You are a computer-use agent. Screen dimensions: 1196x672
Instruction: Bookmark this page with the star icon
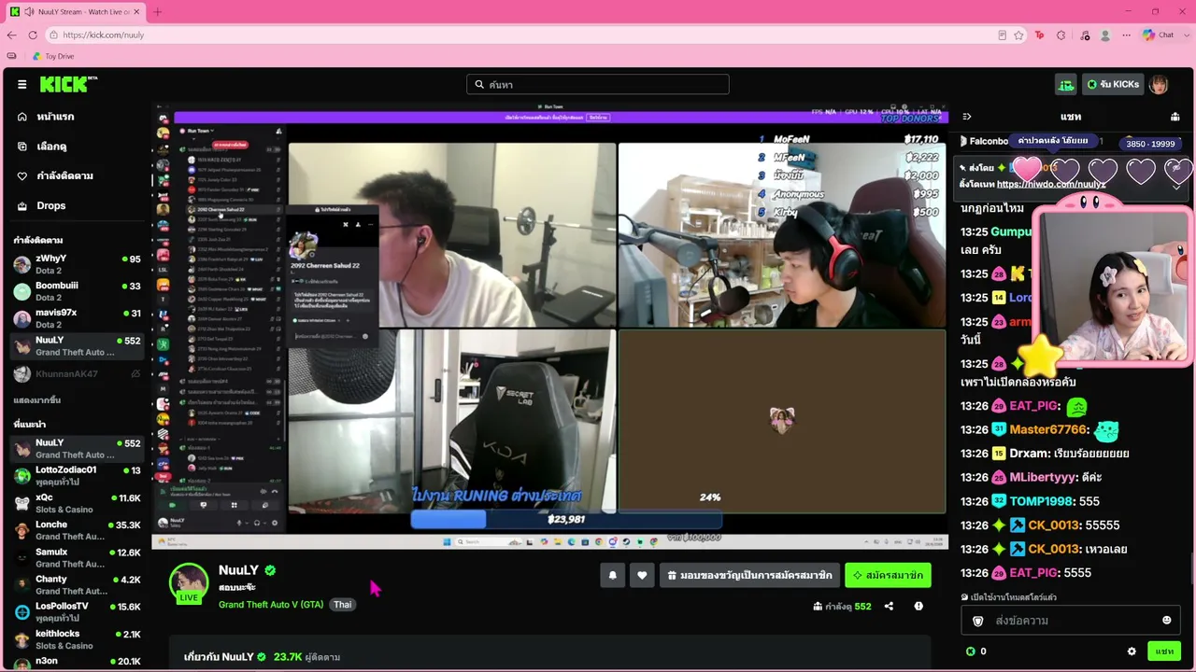pos(1018,35)
